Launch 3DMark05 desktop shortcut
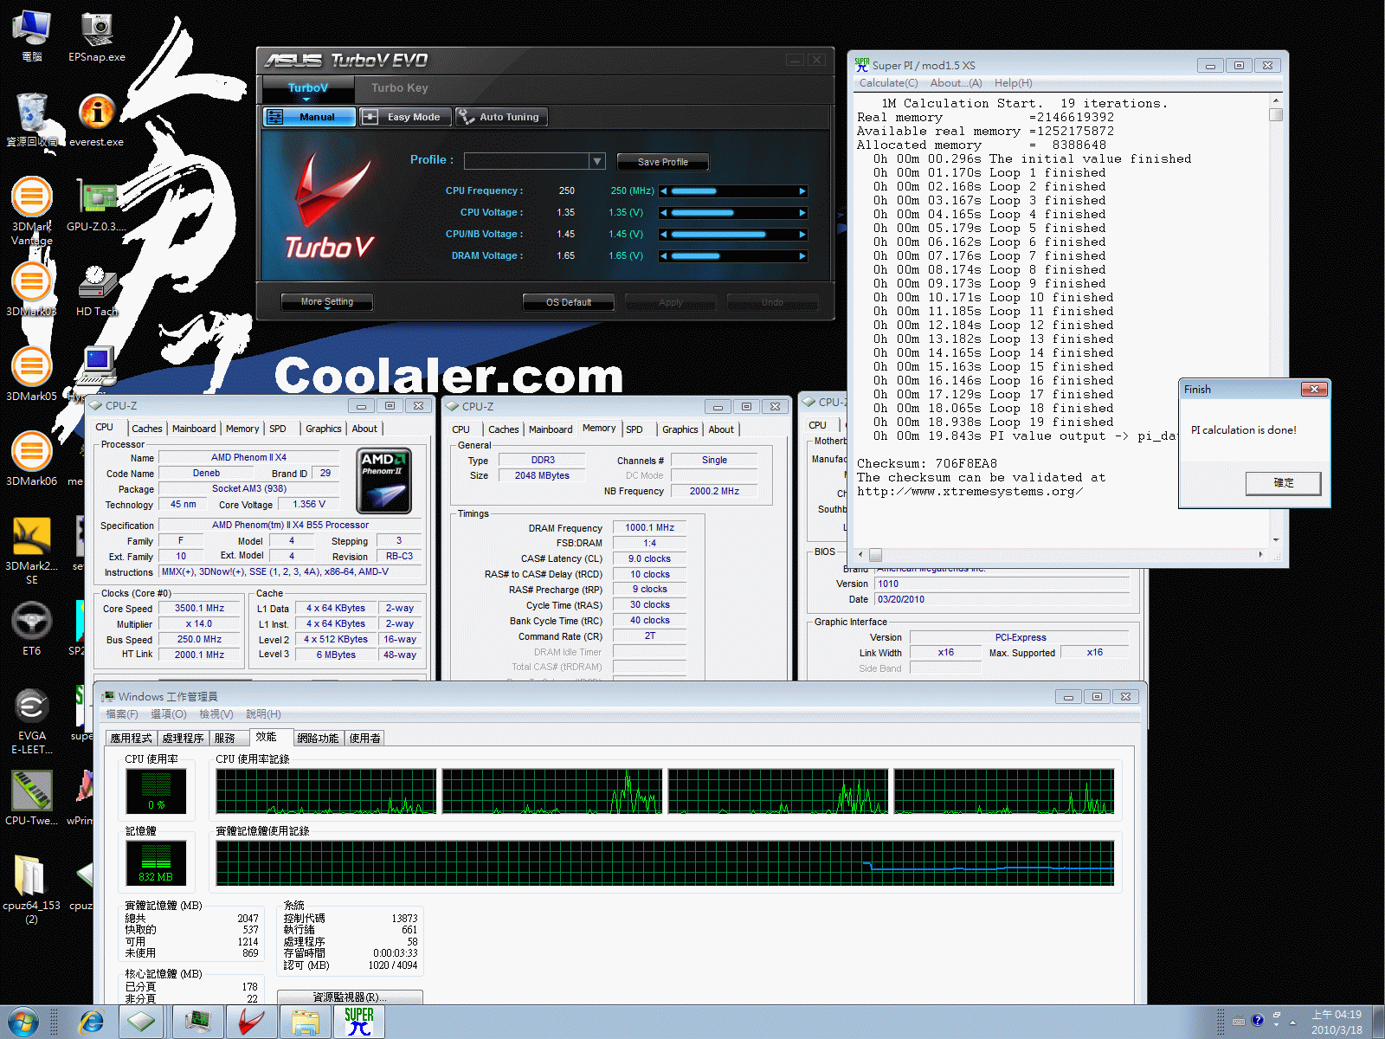1385x1039 pixels. (x=32, y=374)
